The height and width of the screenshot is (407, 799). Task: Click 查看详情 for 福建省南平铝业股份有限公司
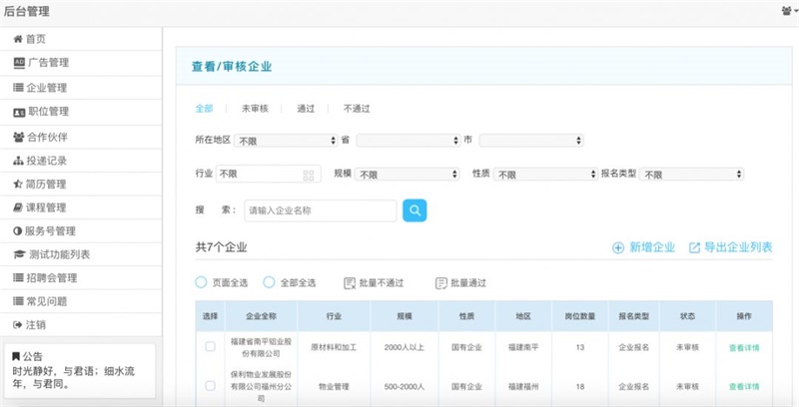(x=743, y=347)
